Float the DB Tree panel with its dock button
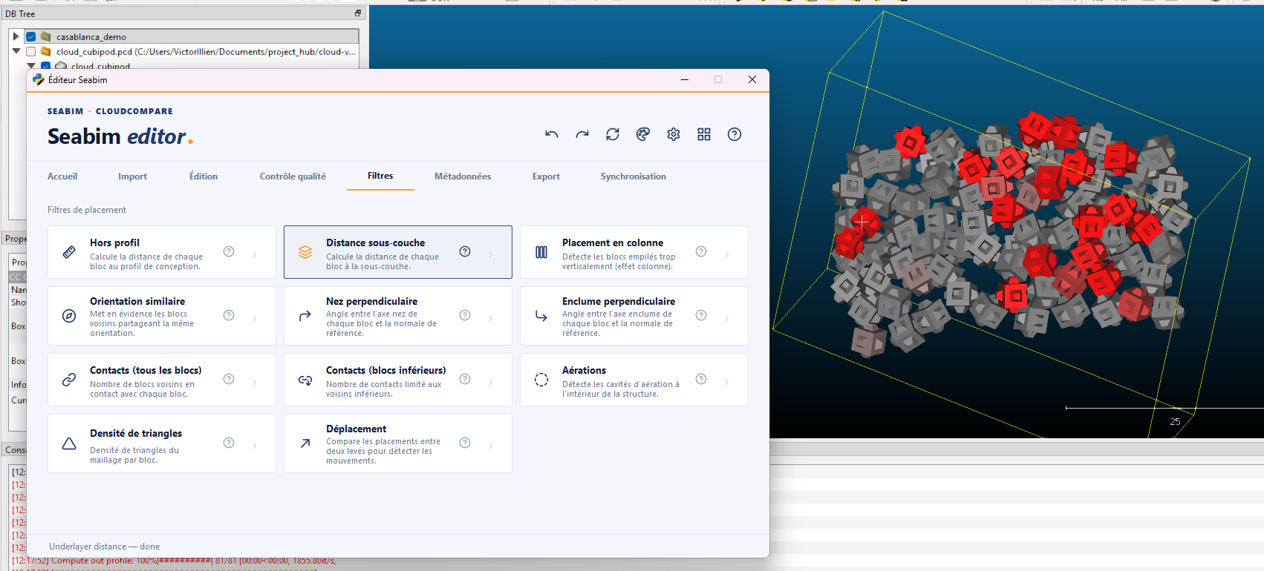The height and width of the screenshot is (571, 1264). click(358, 13)
